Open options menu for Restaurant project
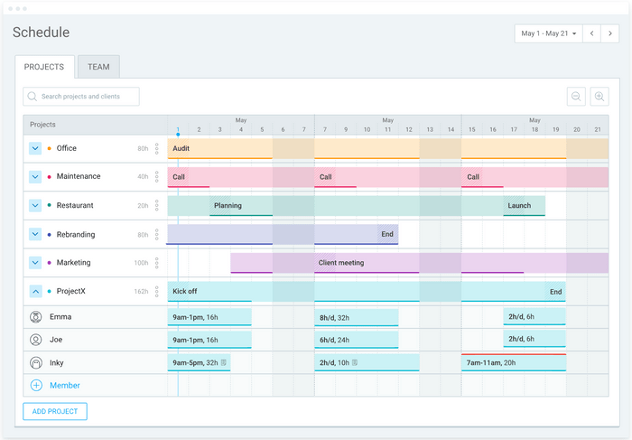Viewport: 632px width, 440px height. 157,205
